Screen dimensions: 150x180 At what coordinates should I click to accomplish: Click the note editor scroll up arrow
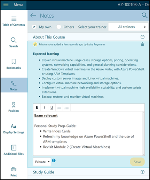pyautogui.click(x=143, y=113)
